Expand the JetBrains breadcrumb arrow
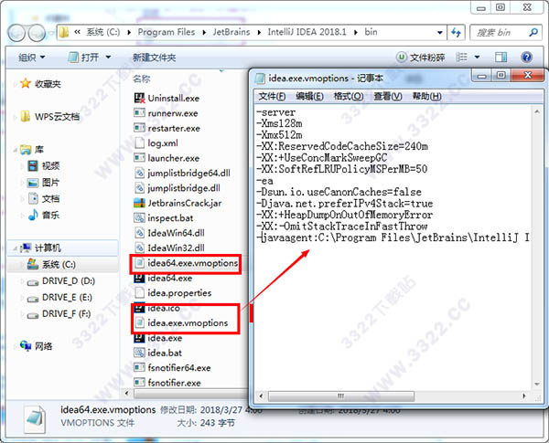Screen dimensions: 549x443 coord(259,33)
